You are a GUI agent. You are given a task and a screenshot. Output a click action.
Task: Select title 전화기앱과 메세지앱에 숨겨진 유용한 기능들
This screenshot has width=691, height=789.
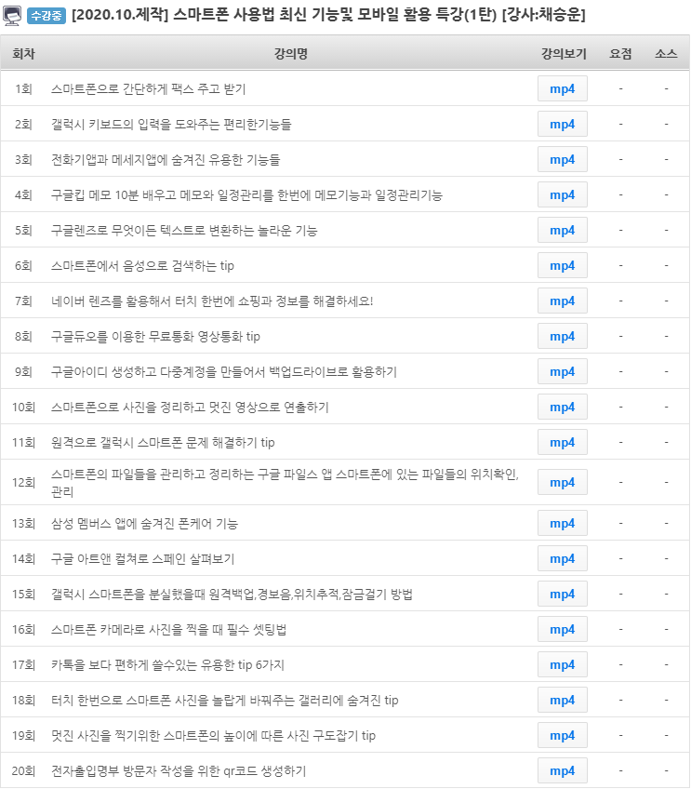166,159
